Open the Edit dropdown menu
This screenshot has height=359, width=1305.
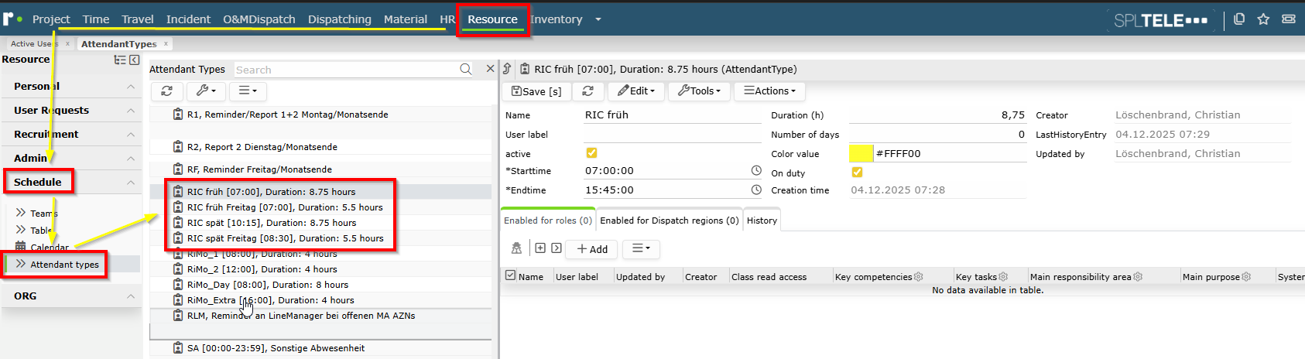(x=635, y=91)
